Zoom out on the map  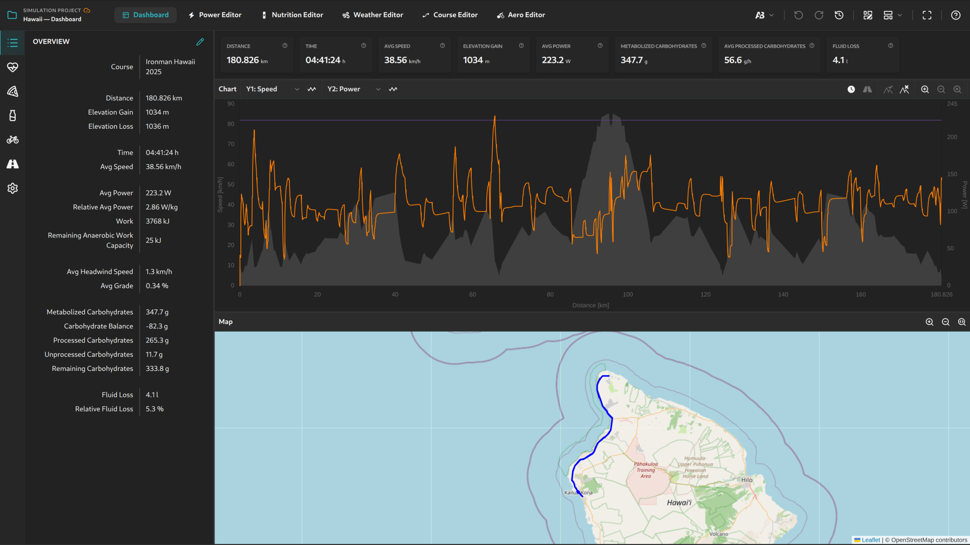pos(946,322)
